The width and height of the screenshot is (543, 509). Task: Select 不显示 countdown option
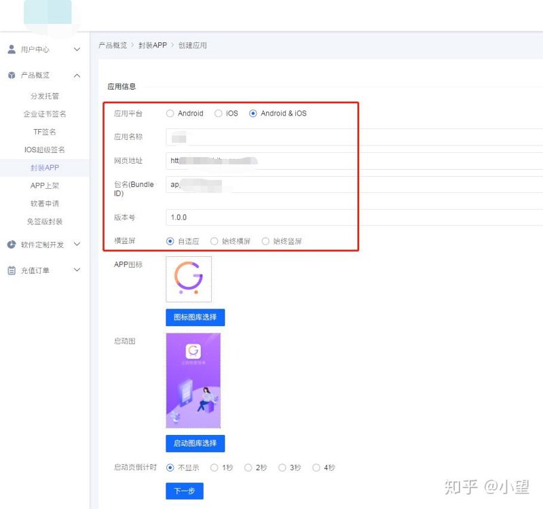pos(170,468)
